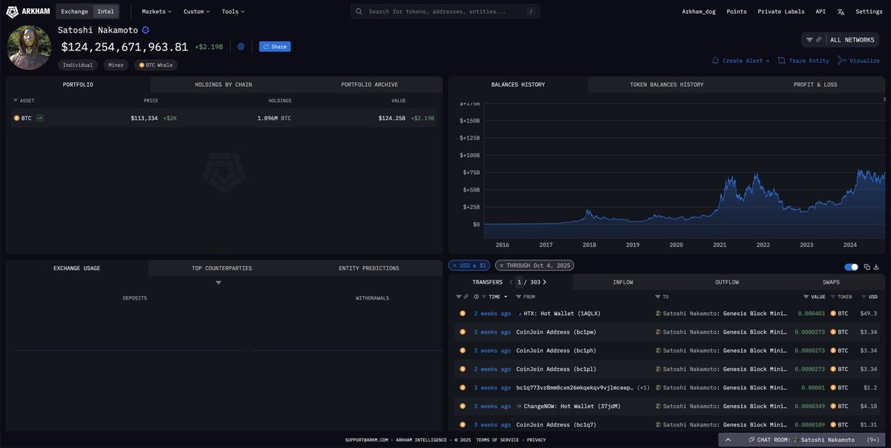This screenshot has width=891, height=448.
Task: Remove the USD ≥ $1 filter chip
Action: tap(454, 266)
